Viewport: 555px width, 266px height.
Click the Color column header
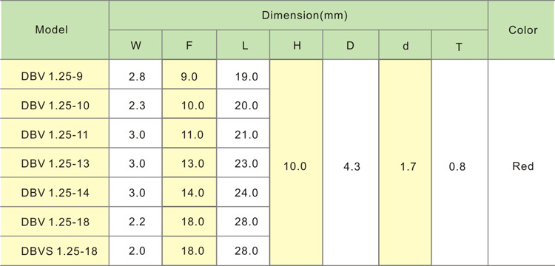click(x=522, y=30)
